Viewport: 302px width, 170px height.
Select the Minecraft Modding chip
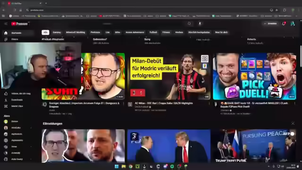[x=75, y=33]
